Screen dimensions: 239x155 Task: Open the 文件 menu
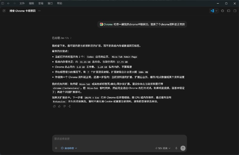[x=22, y=3]
